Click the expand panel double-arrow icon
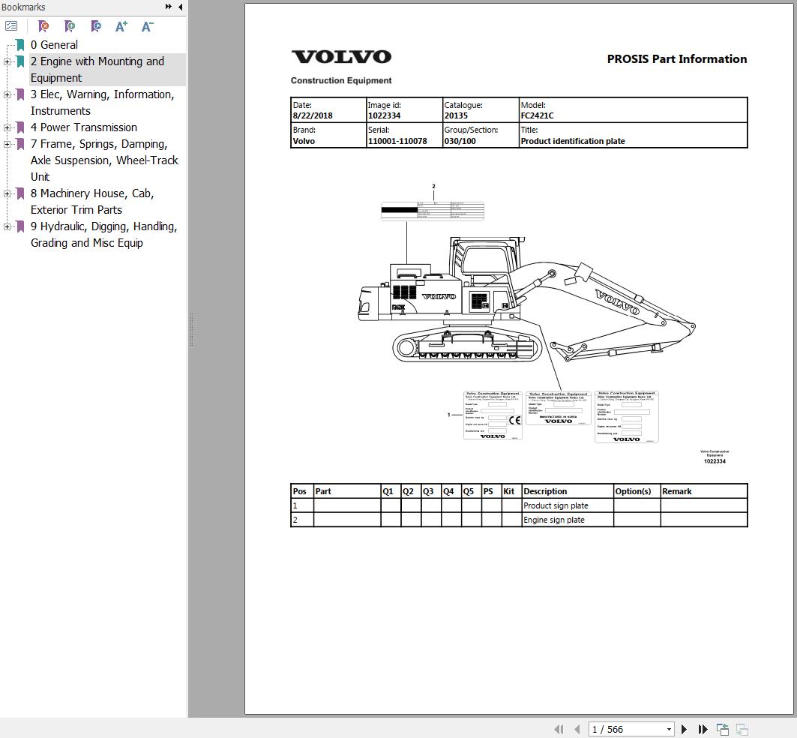 (x=168, y=7)
